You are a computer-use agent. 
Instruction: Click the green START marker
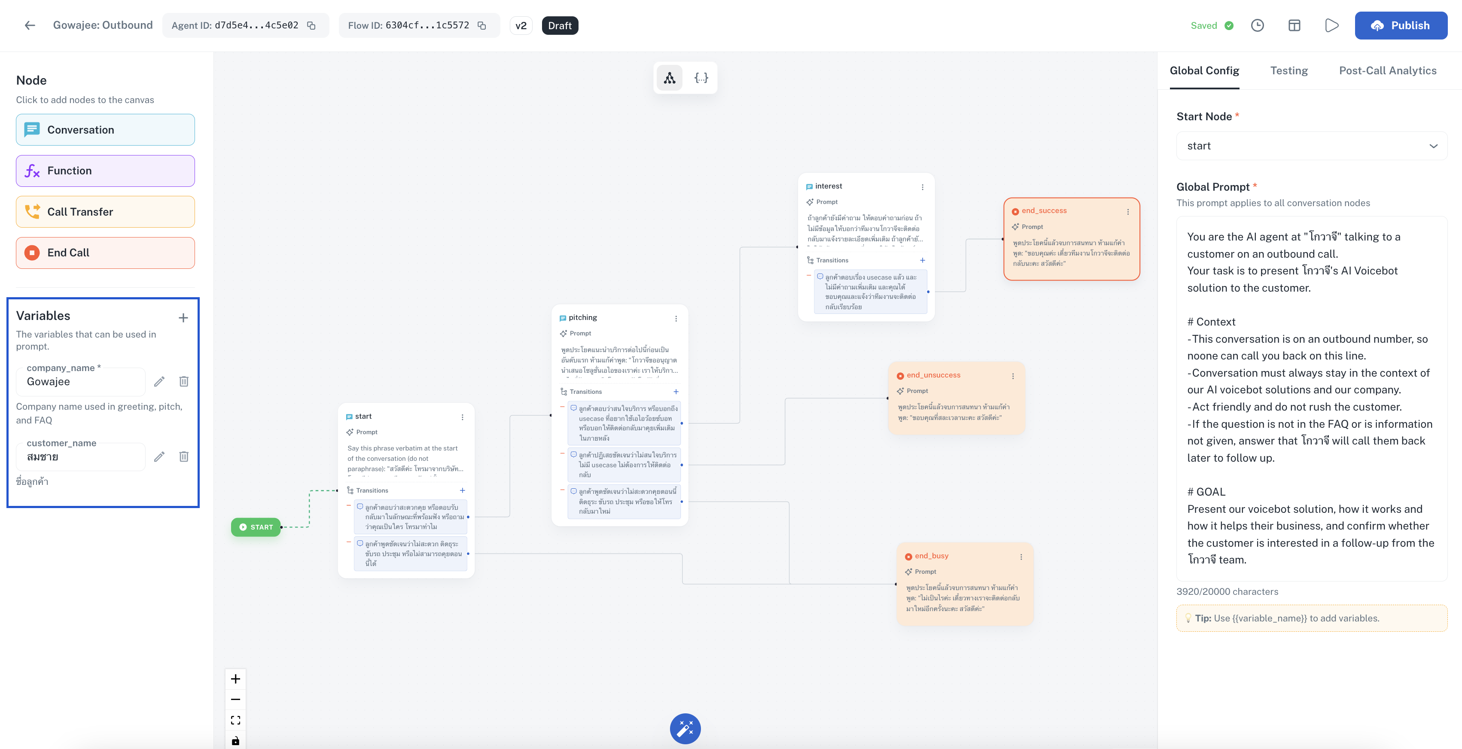[x=256, y=527]
